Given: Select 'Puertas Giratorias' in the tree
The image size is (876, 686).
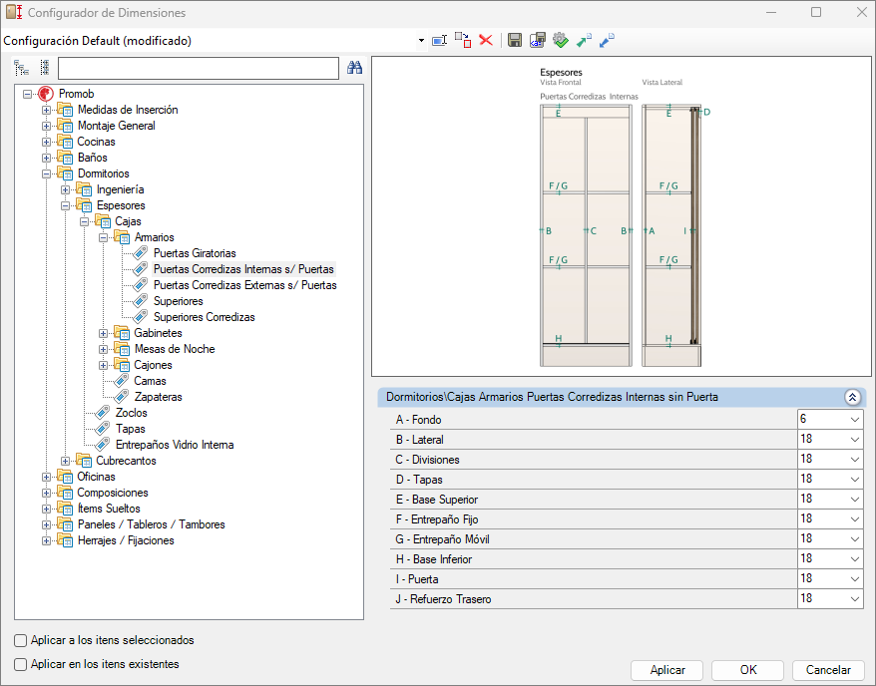Looking at the screenshot, I should point(195,253).
